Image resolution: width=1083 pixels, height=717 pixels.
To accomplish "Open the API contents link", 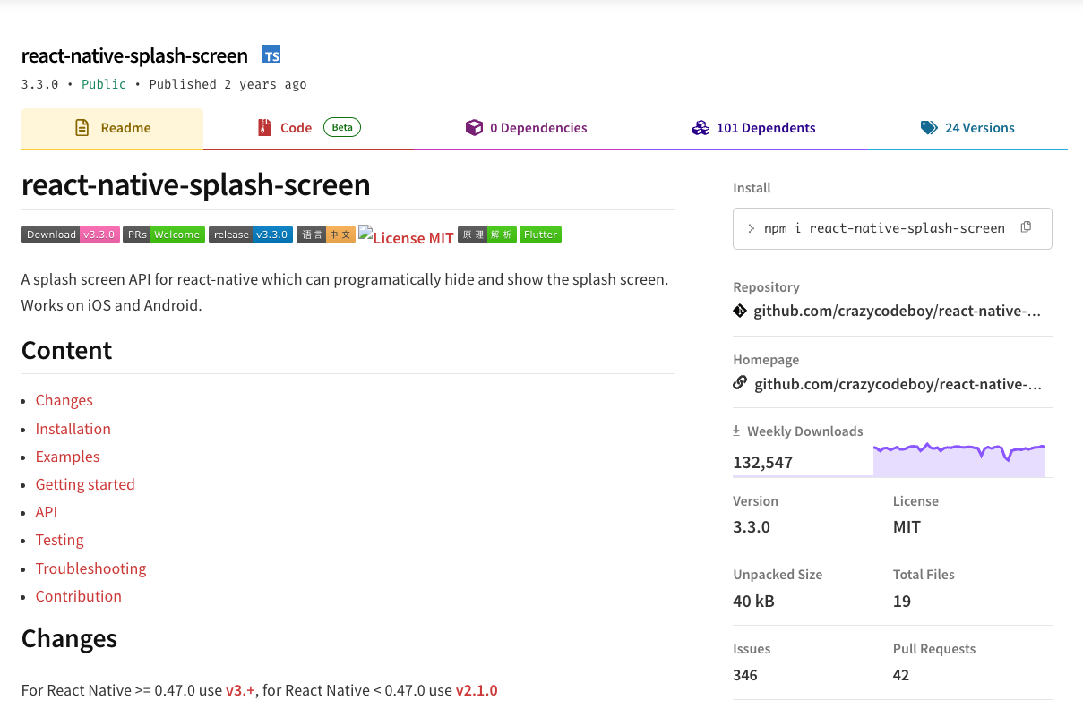I will tap(47, 512).
